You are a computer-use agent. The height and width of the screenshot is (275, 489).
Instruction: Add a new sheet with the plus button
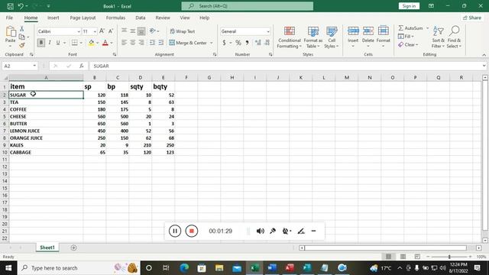[x=73, y=247]
